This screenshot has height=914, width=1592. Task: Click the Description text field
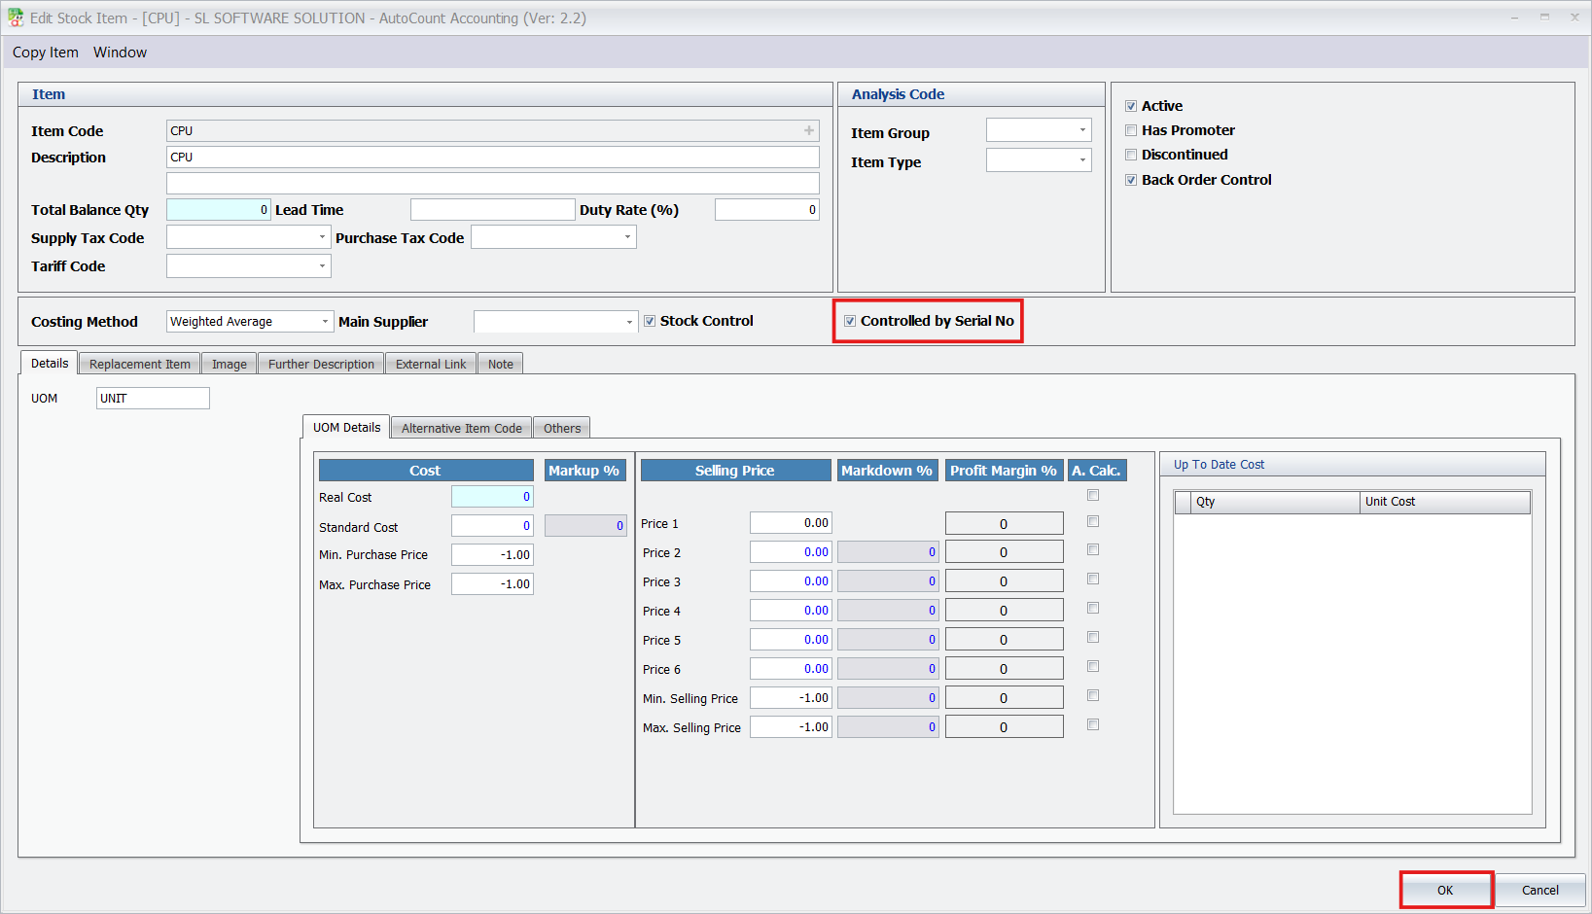(492, 158)
